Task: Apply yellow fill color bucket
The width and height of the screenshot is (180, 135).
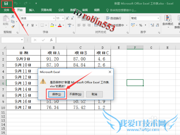Action: tap(52, 25)
